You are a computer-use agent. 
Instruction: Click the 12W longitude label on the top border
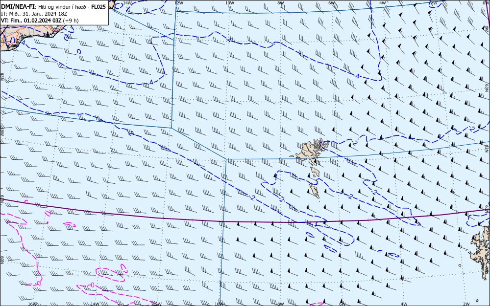click(x=179, y=3)
